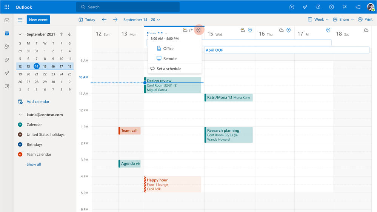The image size is (377, 212).
Task: Open the Agenda event on Monday
Action: pyautogui.click(x=129, y=164)
